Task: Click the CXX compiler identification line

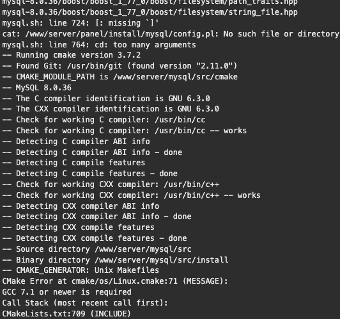Action: [x=111, y=109]
